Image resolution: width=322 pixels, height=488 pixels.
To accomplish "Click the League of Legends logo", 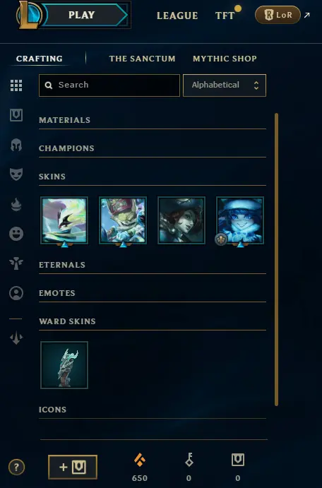I will tap(30, 15).
